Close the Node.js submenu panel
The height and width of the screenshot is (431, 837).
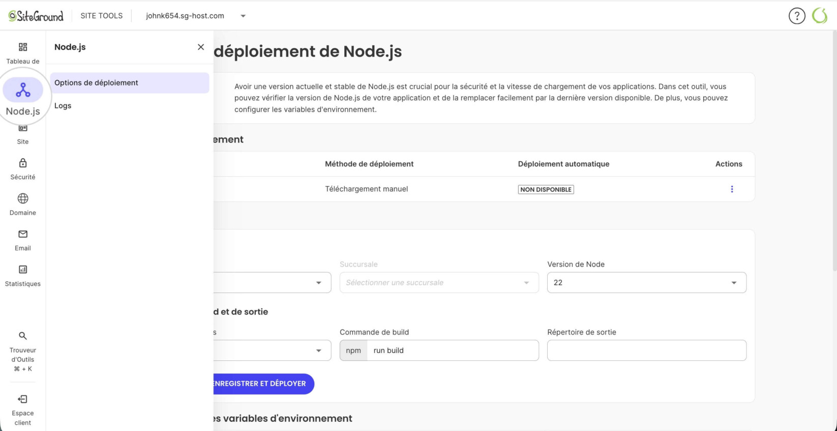(x=201, y=47)
